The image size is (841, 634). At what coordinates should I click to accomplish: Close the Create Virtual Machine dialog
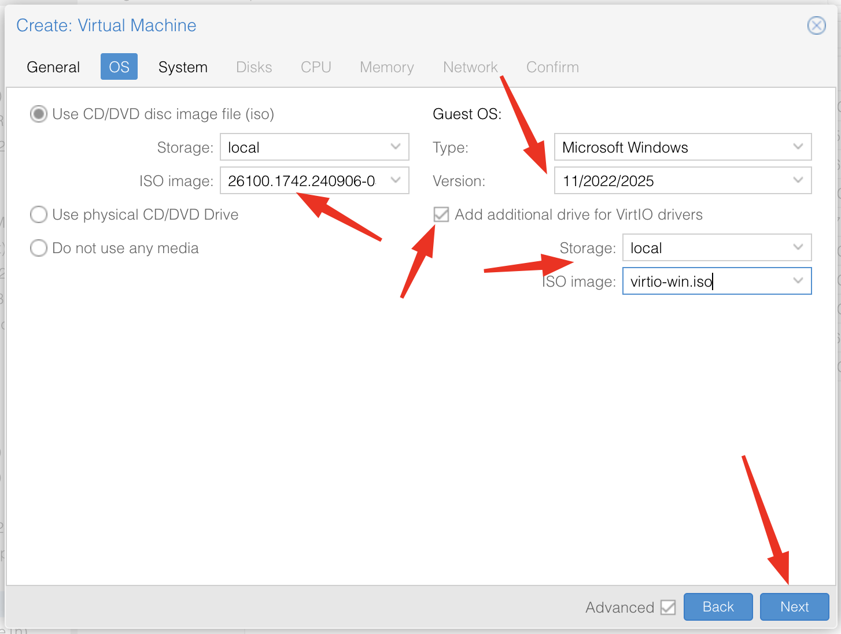click(x=816, y=25)
